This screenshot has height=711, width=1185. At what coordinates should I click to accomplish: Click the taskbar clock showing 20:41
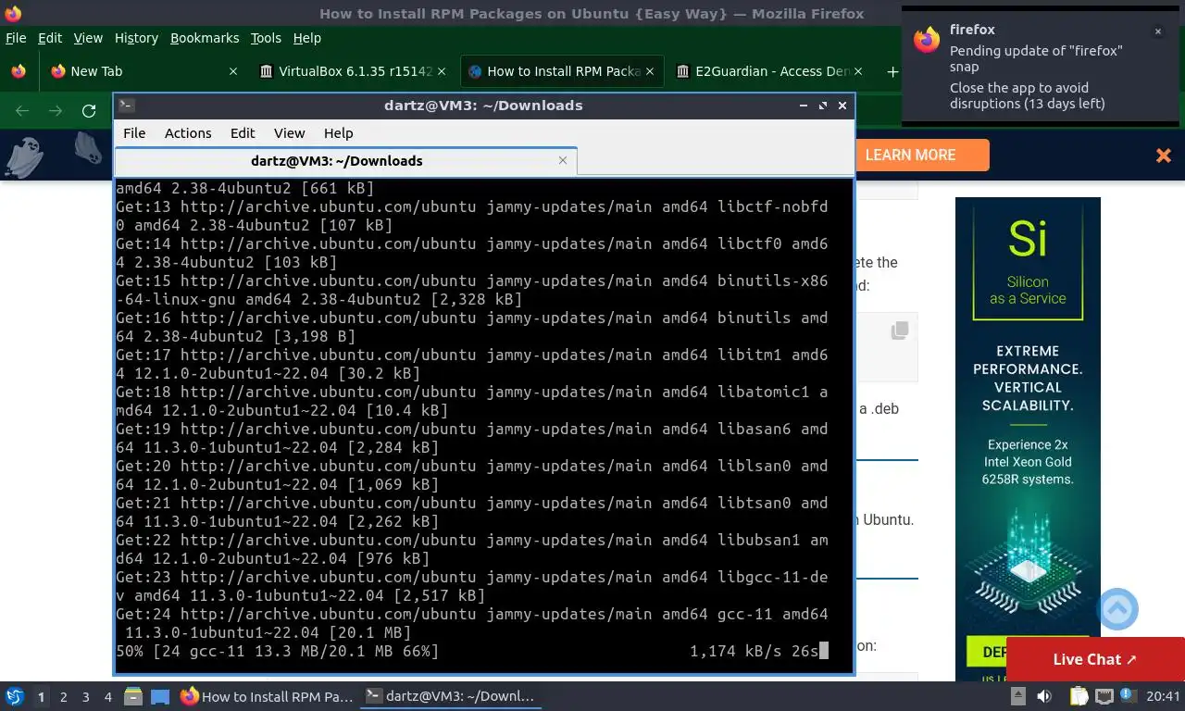[x=1163, y=696]
